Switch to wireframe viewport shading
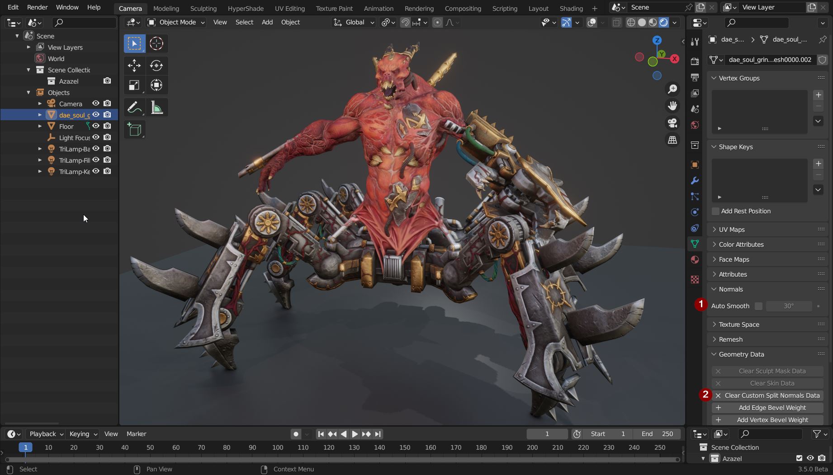833x475 pixels. click(631, 23)
